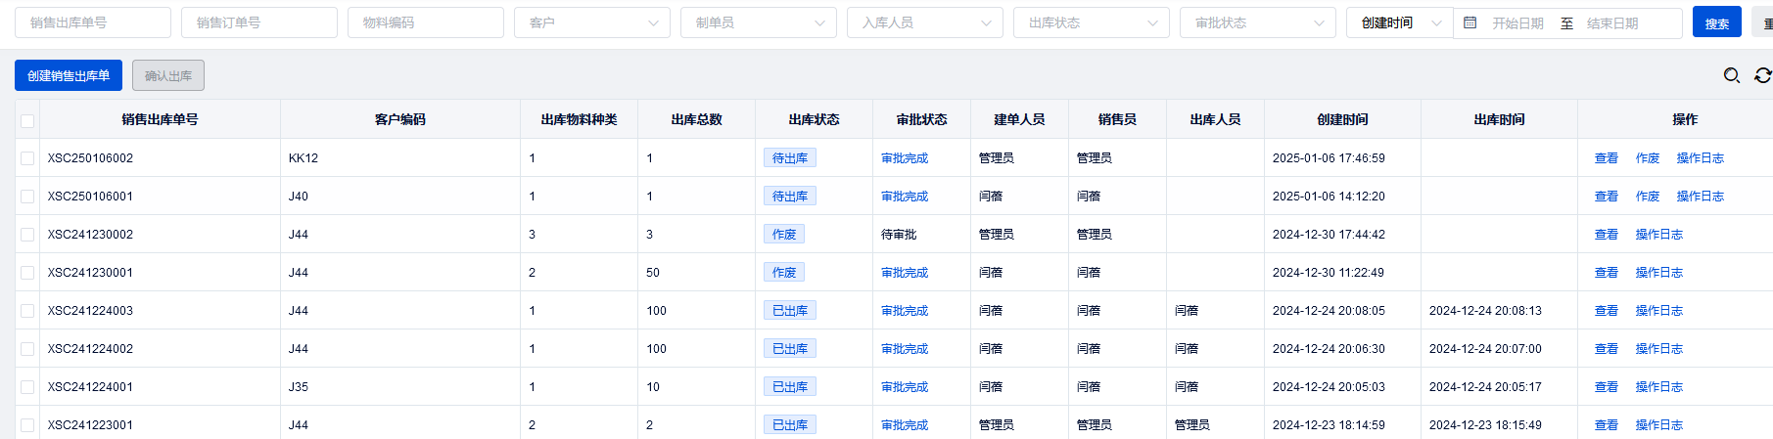Click the 确认出库 button
Image resolution: width=1773 pixels, height=439 pixels.
168,75
